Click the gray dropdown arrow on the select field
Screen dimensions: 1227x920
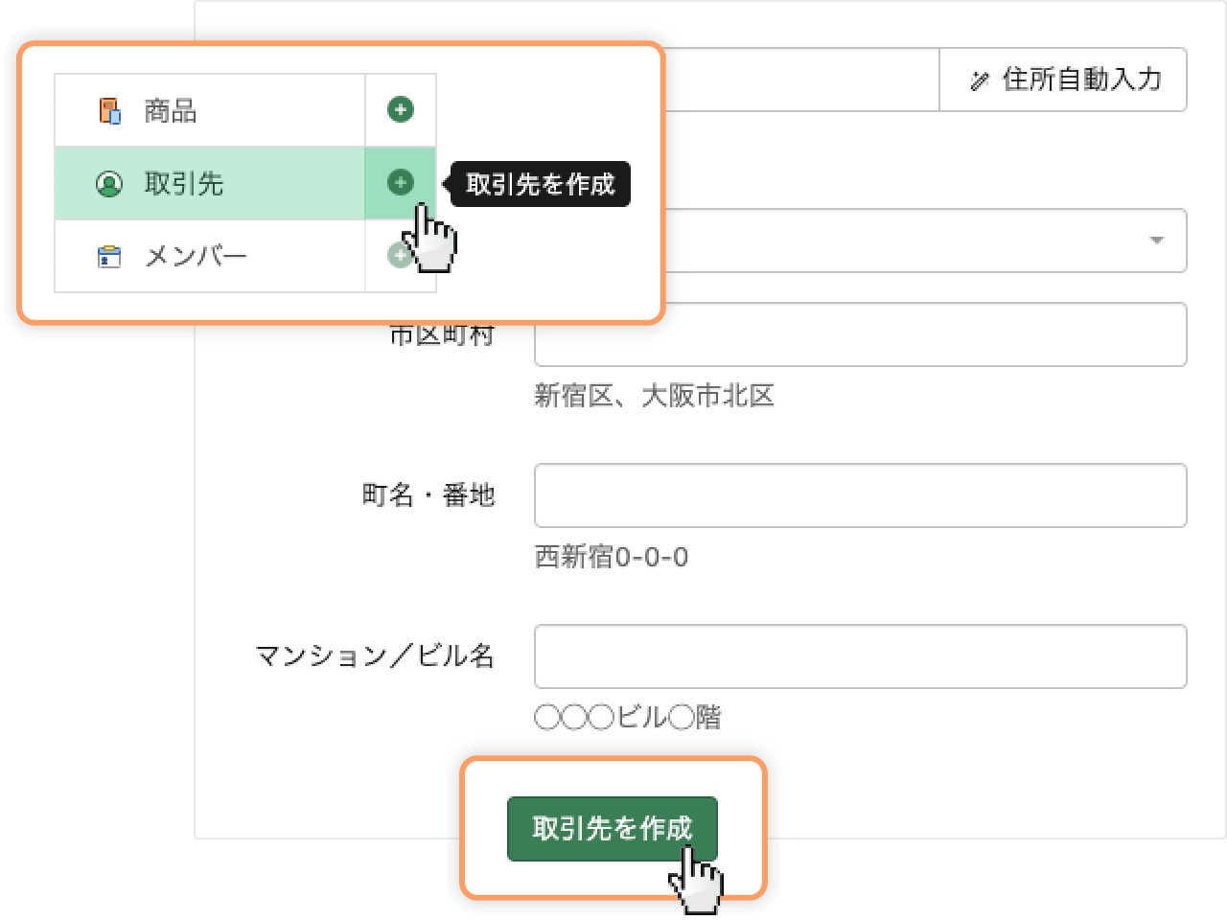(1156, 241)
